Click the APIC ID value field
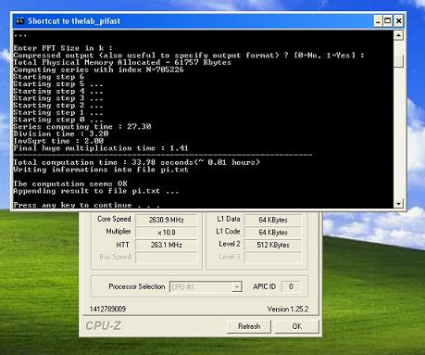The height and width of the screenshot is (355, 425). (291, 286)
